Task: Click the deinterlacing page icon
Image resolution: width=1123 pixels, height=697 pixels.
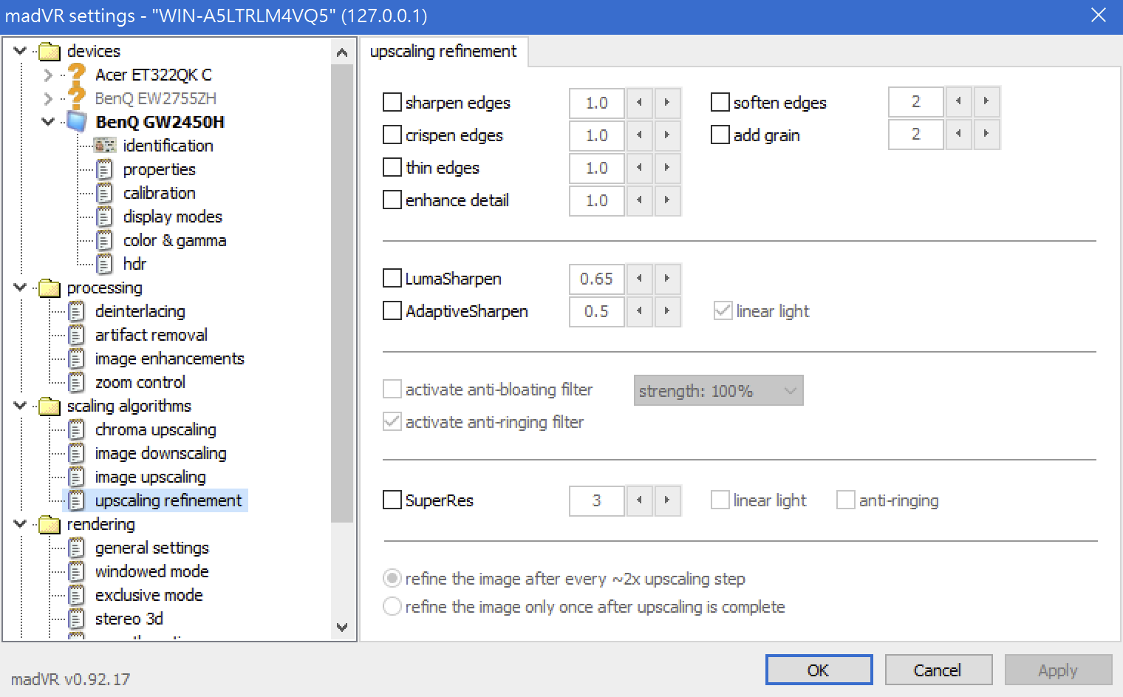Action: [76, 311]
